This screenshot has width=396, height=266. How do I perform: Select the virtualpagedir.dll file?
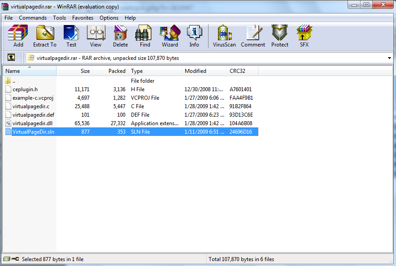(30, 123)
